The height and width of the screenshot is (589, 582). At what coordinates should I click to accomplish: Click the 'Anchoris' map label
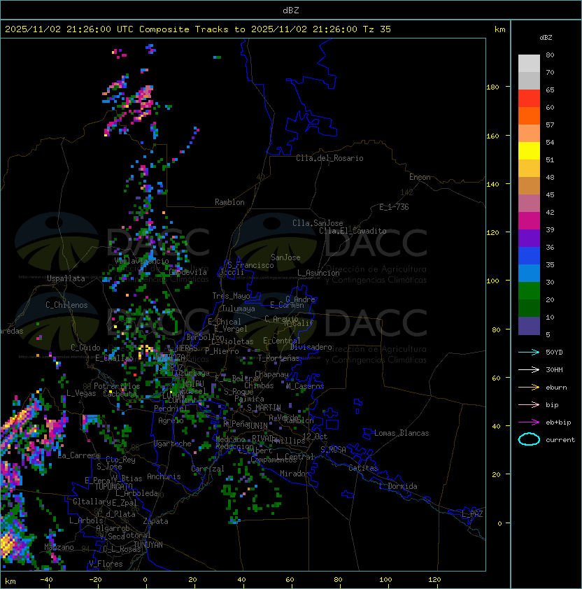click(164, 476)
